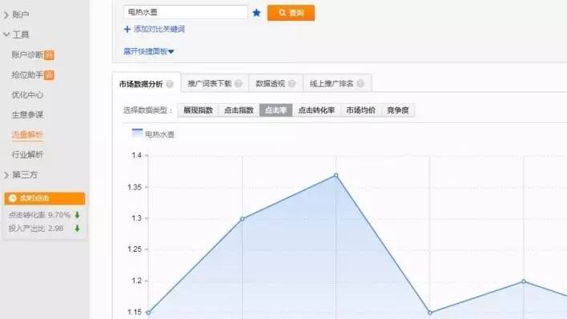Click the sidebar 点击转化率 9.70% text
567x319 pixels.
(39, 215)
